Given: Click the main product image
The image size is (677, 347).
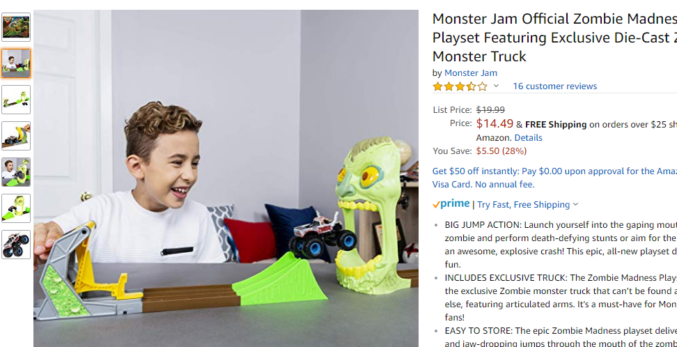Looking at the screenshot, I should coord(226,178).
